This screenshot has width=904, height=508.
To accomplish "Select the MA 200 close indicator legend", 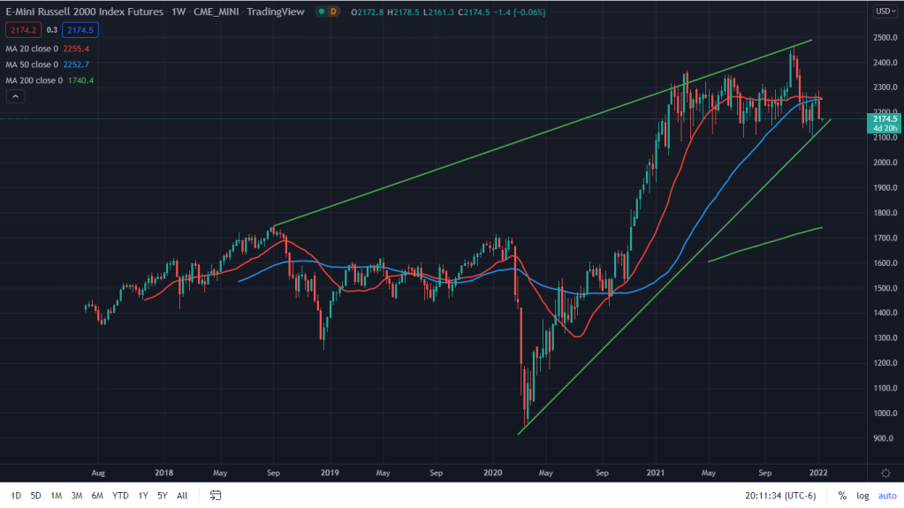I will pyautogui.click(x=34, y=80).
